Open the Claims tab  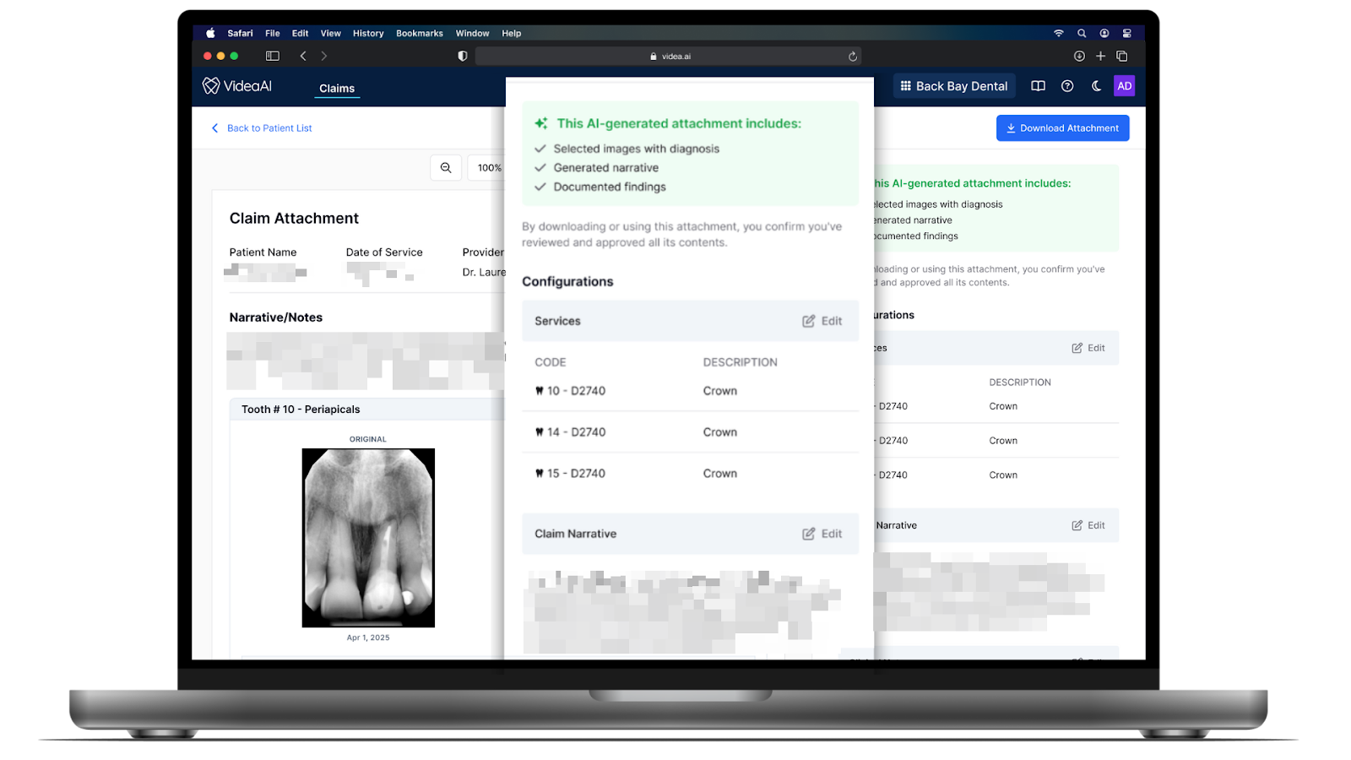point(337,89)
